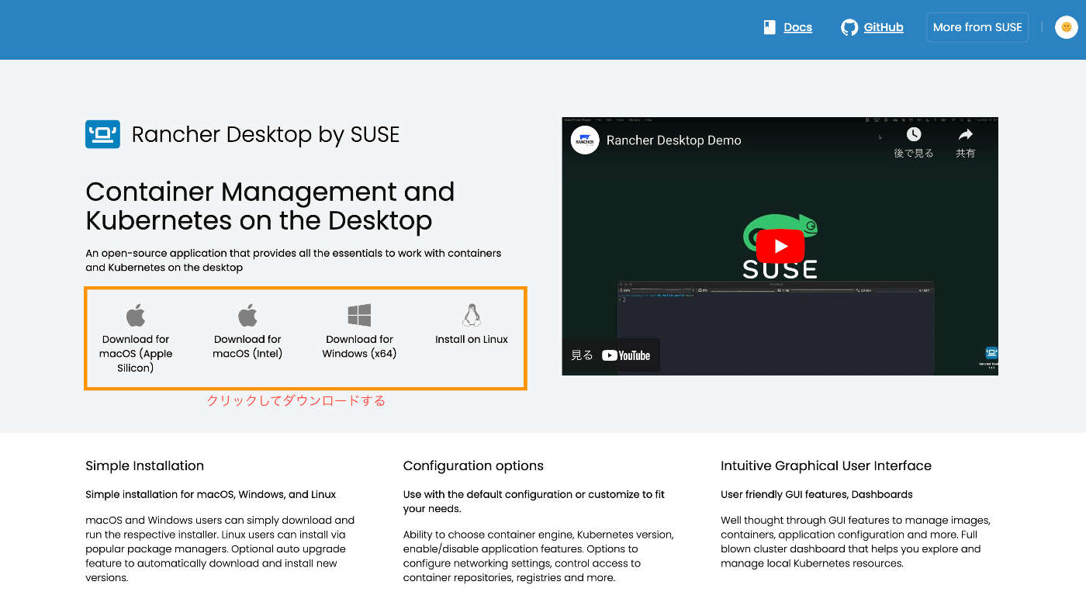
Task: Open Install on Linux link
Action: tap(472, 339)
